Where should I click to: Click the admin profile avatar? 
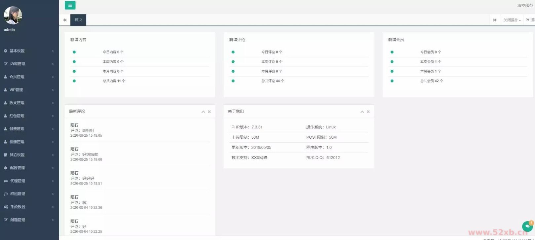[13, 15]
